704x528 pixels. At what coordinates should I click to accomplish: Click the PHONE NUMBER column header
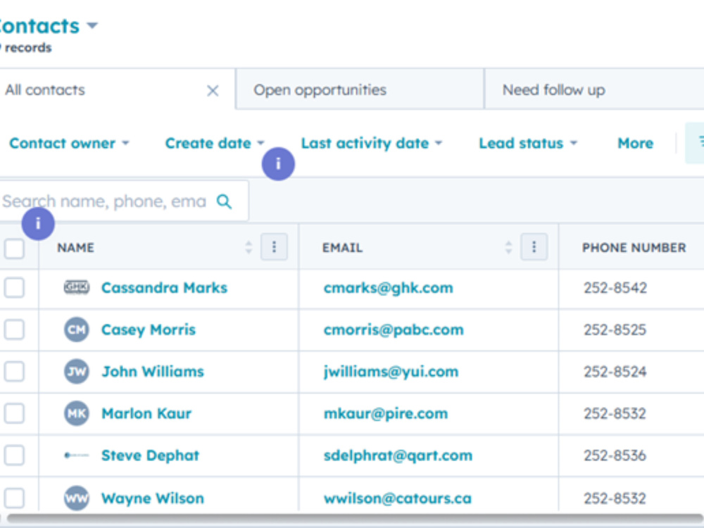(634, 248)
